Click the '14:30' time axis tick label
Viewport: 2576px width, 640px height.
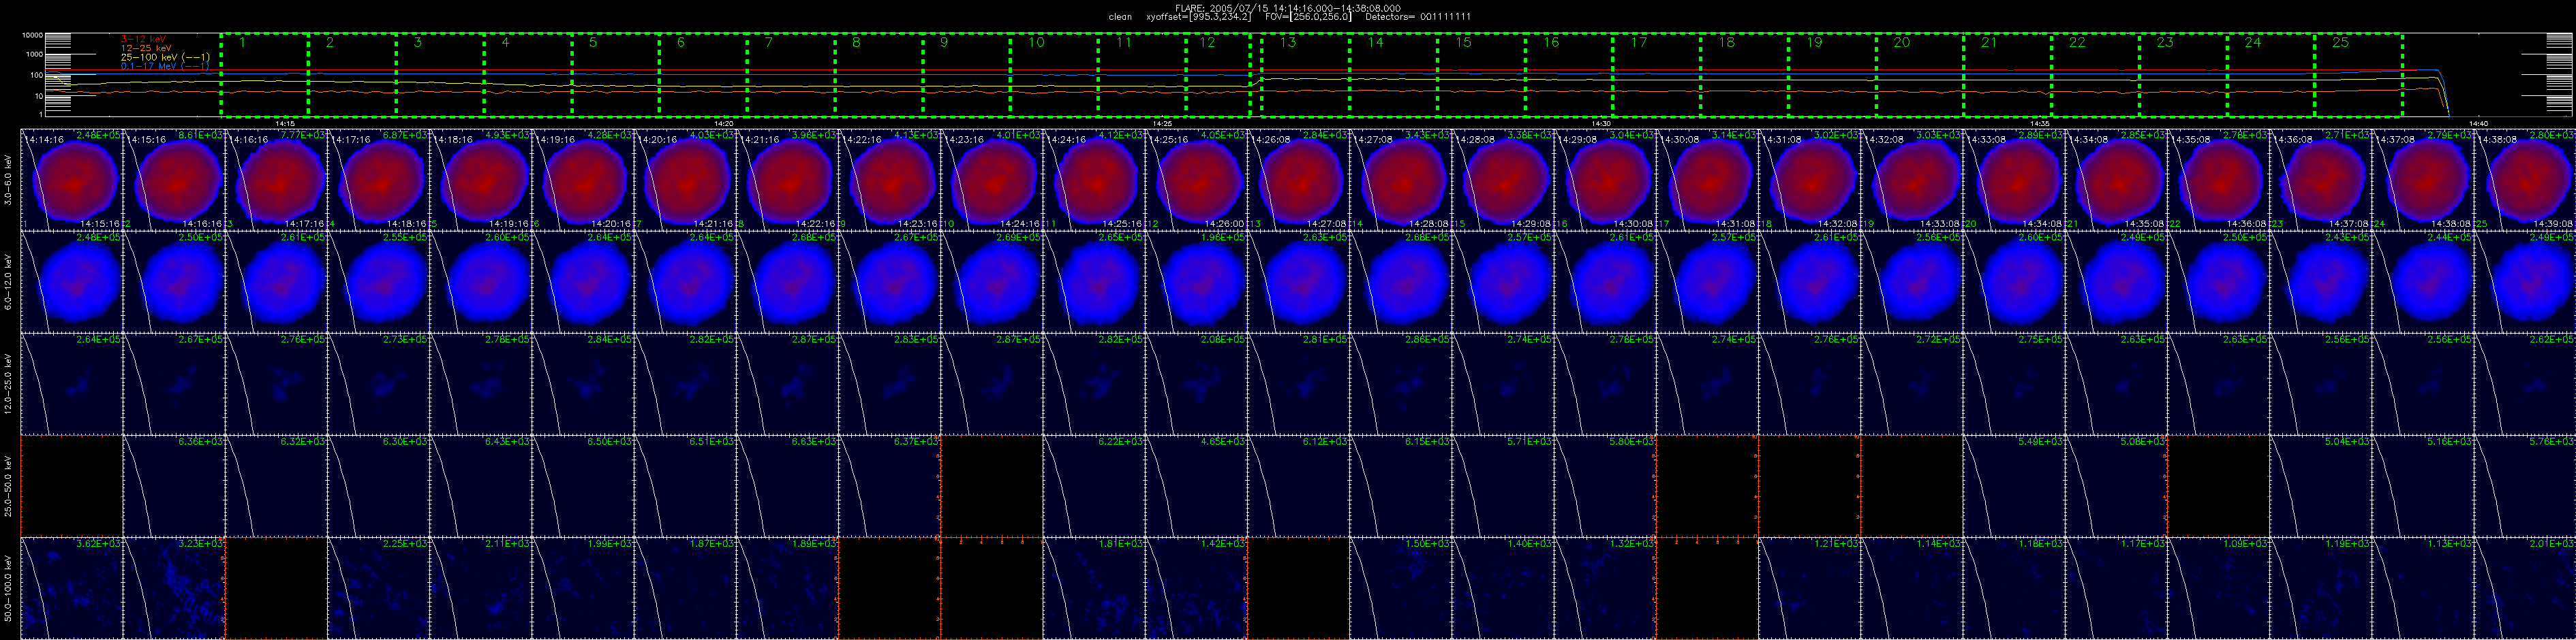(x=1601, y=123)
